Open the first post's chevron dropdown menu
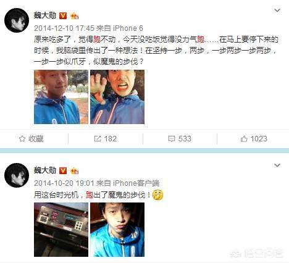Screen dimensions: 289x263 (277, 10)
